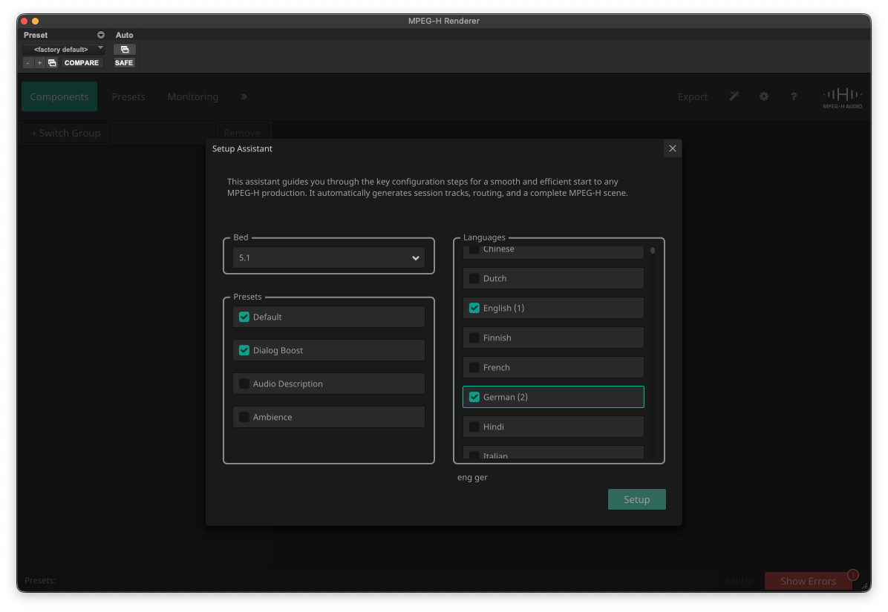The image size is (888, 612).
Task: Switch to the Components tab
Action: (x=59, y=96)
